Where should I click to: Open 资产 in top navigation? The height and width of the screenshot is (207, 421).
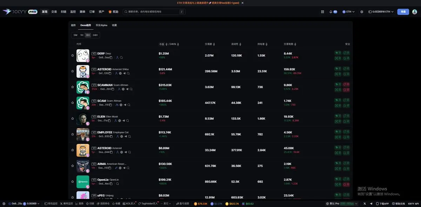101,12
